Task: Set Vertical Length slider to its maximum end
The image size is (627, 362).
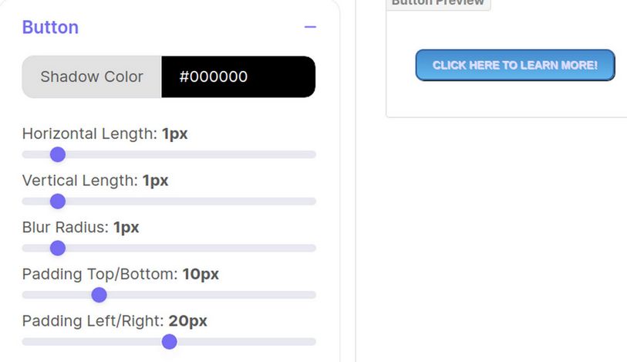Action: [312, 201]
